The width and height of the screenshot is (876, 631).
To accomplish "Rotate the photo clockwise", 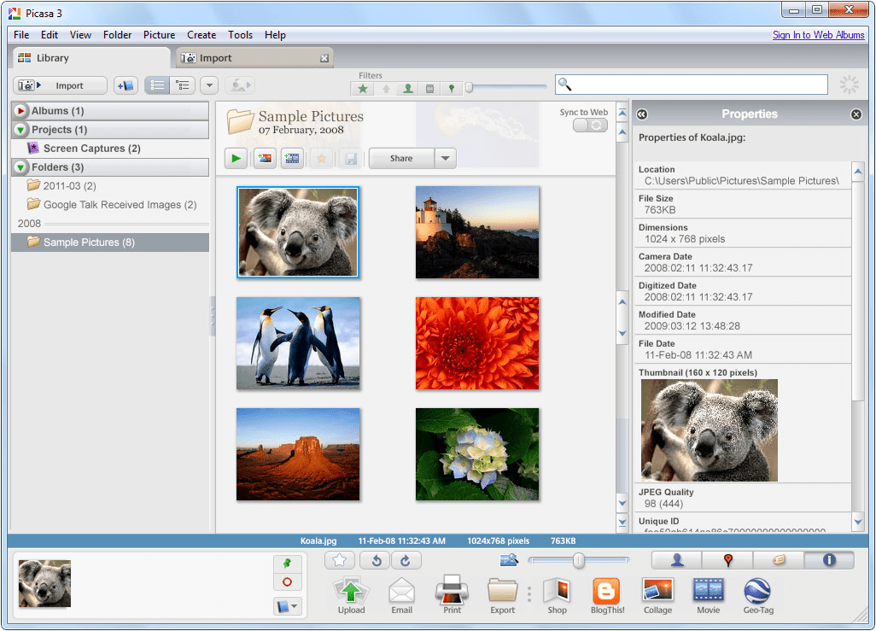I will [x=406, y=560].
